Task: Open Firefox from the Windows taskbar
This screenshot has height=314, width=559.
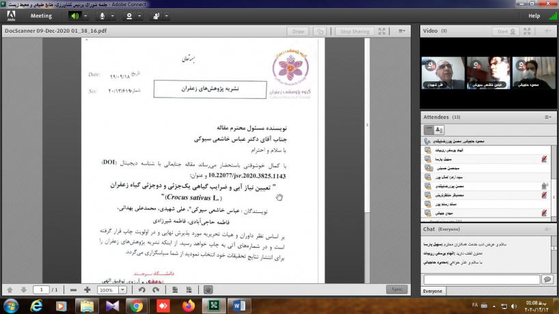Action: point(189,305)
